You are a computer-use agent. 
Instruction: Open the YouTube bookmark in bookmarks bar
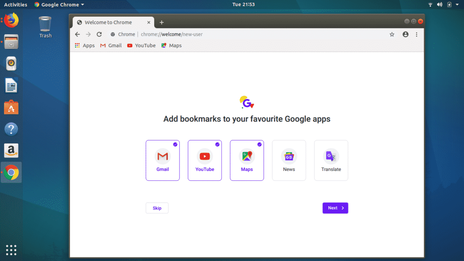tap(141, 46)
